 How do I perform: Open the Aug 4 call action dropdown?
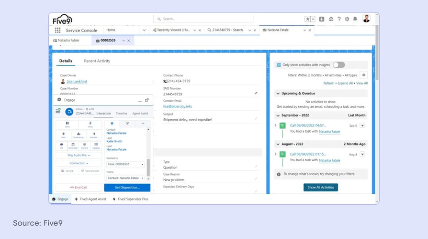[x=362, y=155]
